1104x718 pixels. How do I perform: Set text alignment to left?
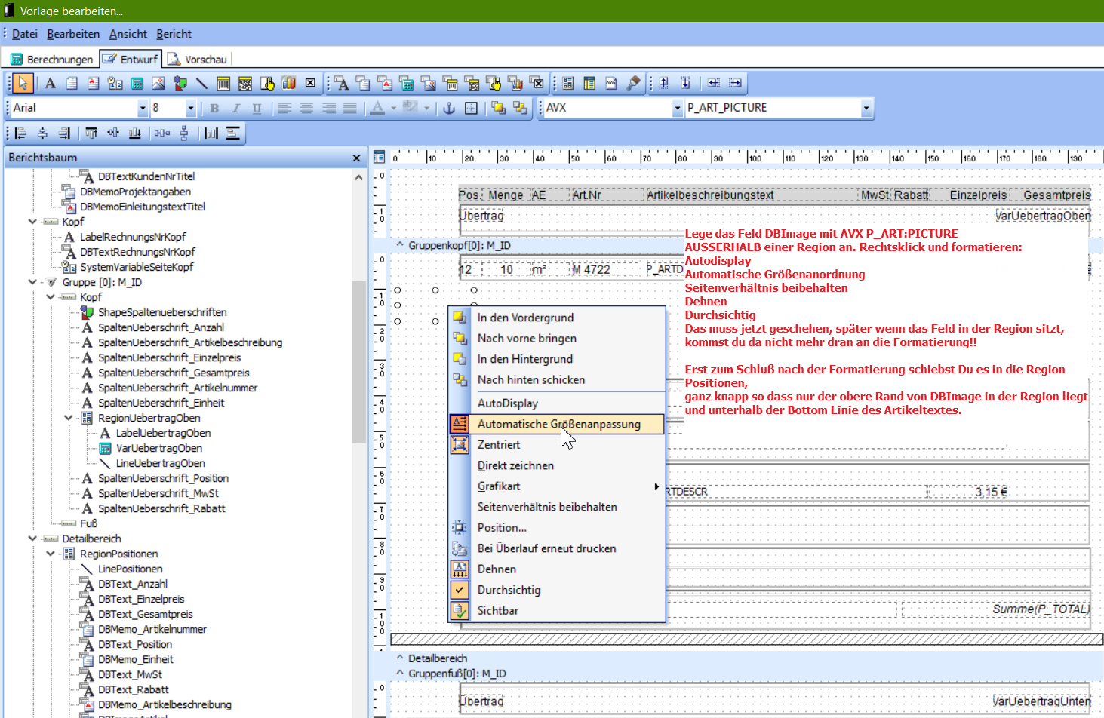point(284,108)
